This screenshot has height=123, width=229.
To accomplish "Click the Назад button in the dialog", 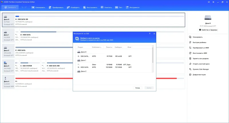I will tap(137, 88).
